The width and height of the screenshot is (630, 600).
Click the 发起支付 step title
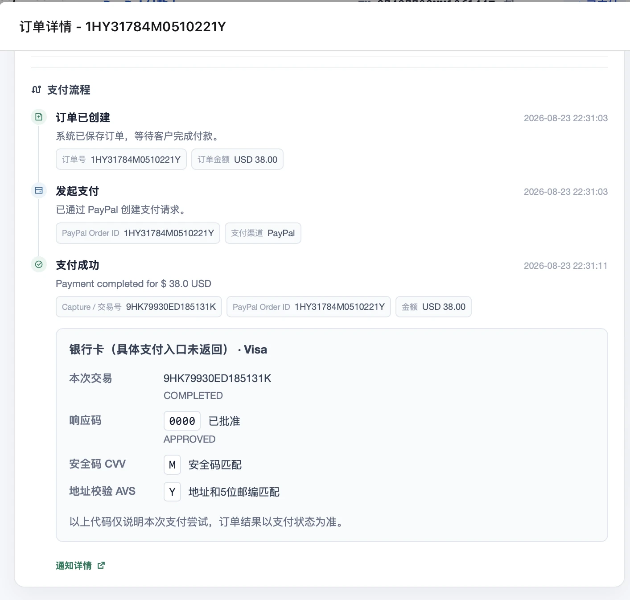click(x=78, y=191)
